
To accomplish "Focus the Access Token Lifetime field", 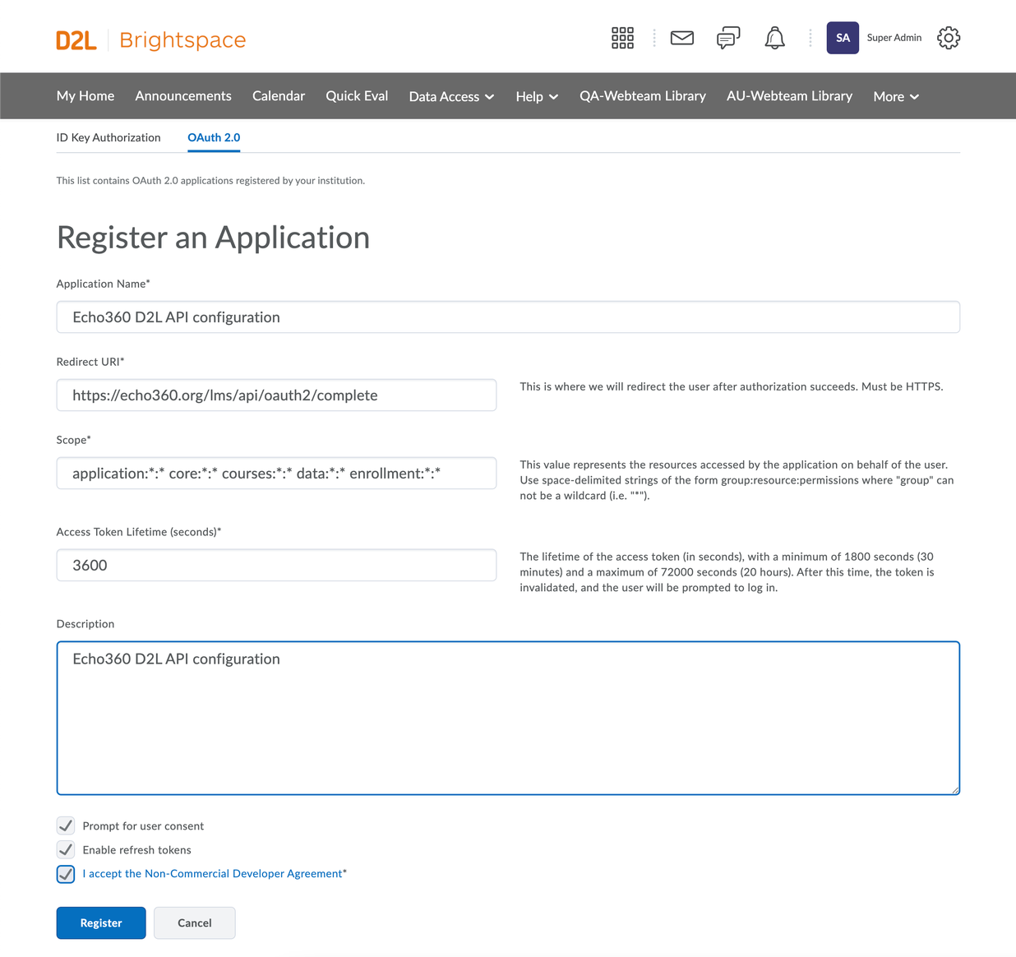I will (x=276, y=565).
